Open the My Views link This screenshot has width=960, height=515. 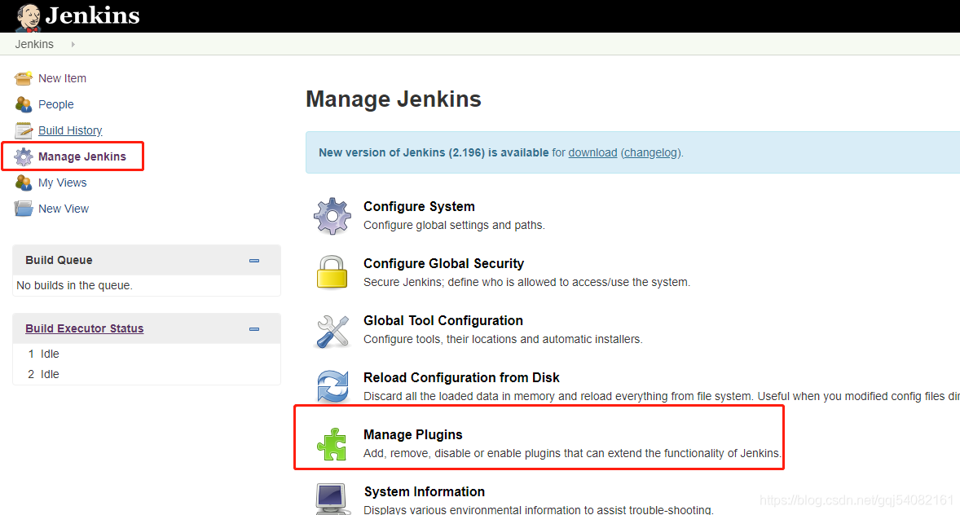click(x=63, y=183)
